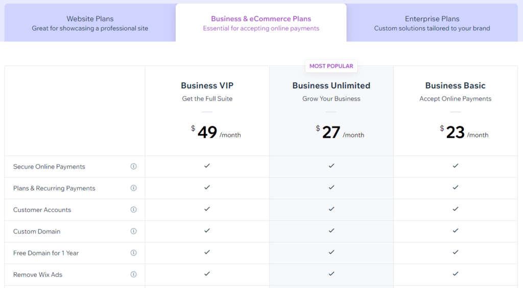Show info tooltip for Custom Domain
The height and width of the screenshot is (288, 523).
[133, 231]
